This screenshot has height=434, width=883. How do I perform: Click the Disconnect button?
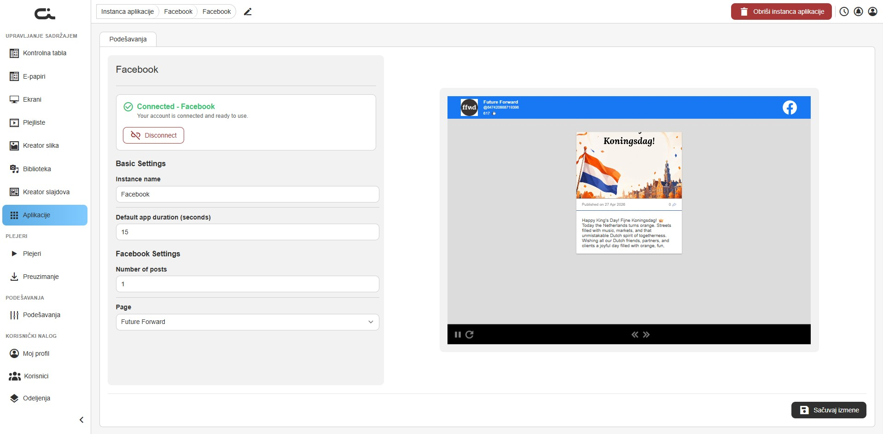[153, 135]
